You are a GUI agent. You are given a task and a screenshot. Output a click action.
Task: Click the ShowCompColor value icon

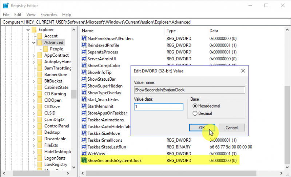click(84, 65)
